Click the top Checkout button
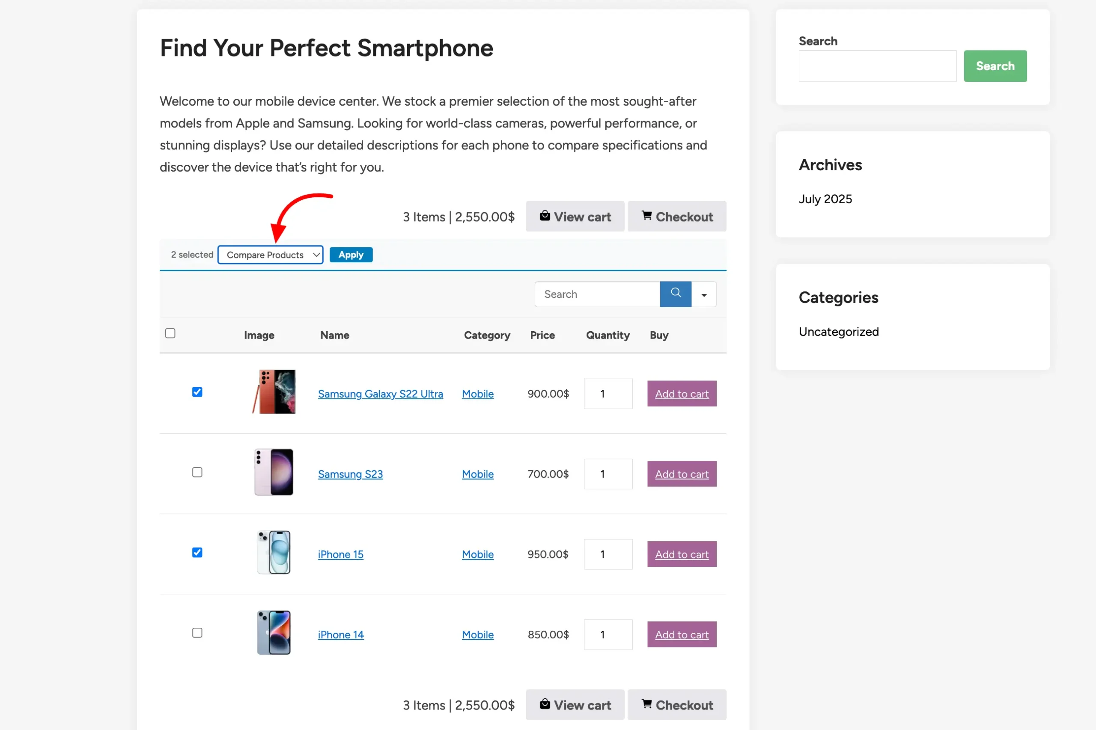 pos(677,217)
